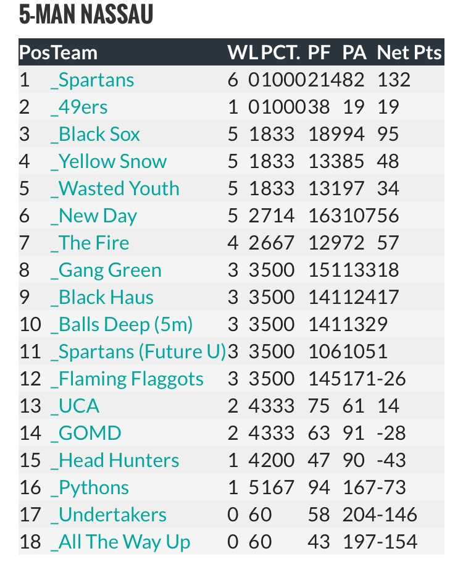Open _The Fire team page
Viewport: 463px width, 564px height.
pos(90,243)
